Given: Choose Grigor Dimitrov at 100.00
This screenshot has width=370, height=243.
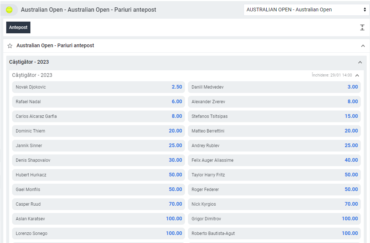Looking at the screenshot, I should tap(274, 218).
